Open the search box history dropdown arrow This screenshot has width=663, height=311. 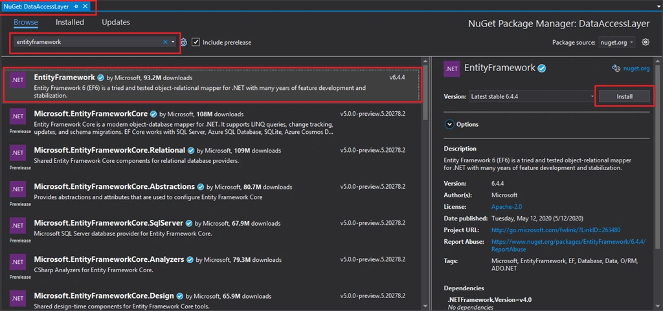click(174, 42)
